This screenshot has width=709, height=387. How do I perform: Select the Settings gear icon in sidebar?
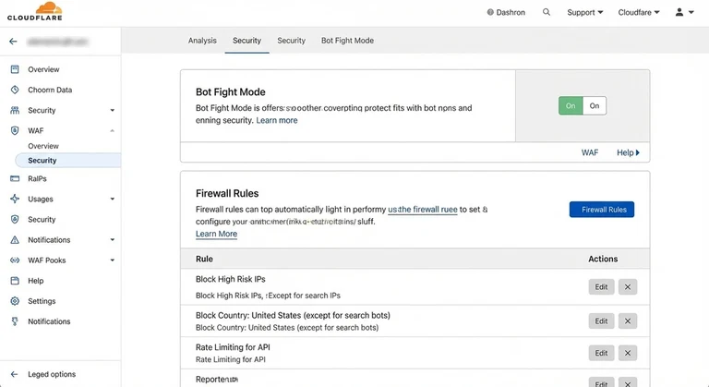coord(15,301)
